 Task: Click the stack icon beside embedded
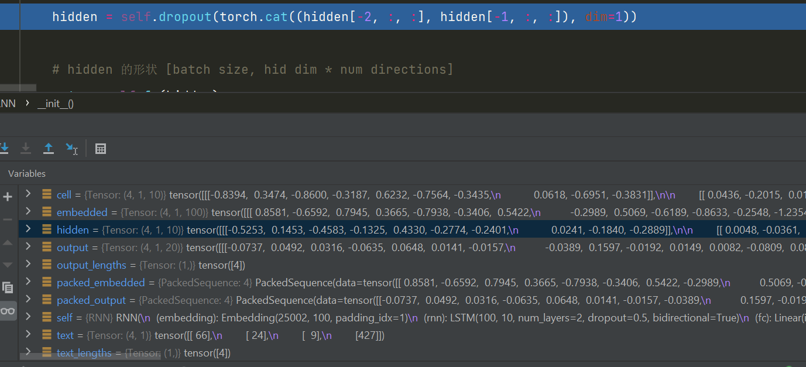(x=46, y=212)
